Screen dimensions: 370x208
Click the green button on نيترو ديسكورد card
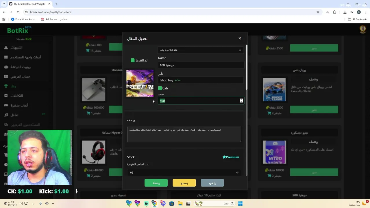(x=314, y=172)
